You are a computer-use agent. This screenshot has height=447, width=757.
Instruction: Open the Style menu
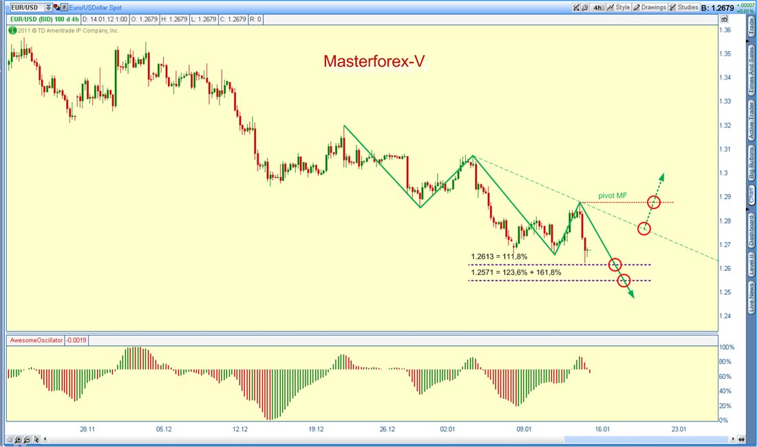click(x=619, y=8)
